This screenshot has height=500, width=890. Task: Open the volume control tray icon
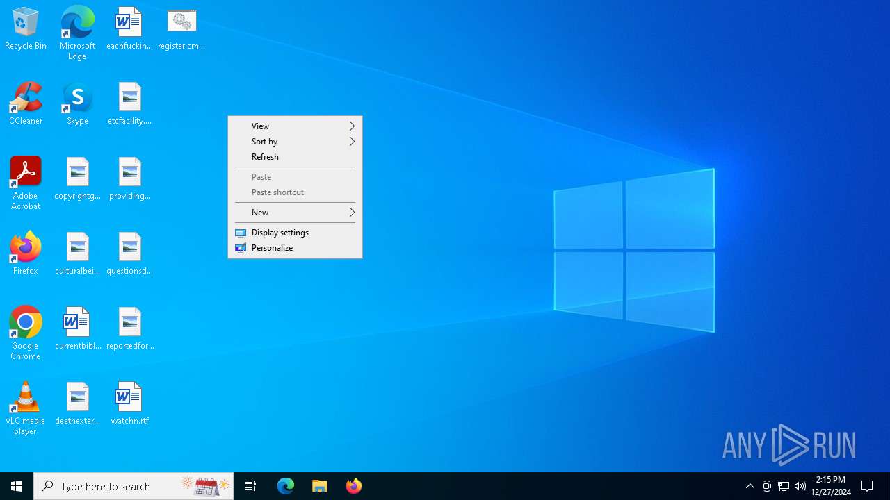pos(800,486)
